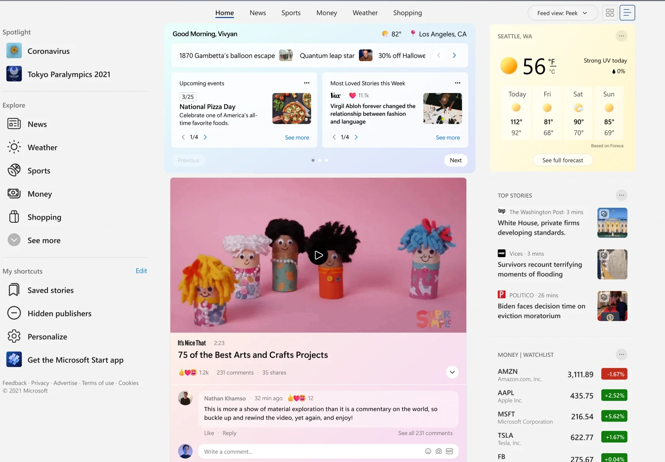The height and width of the screenshot is (462, 665).
Task: Open the Saved stories bookmark icon
Action: point(14,290)
